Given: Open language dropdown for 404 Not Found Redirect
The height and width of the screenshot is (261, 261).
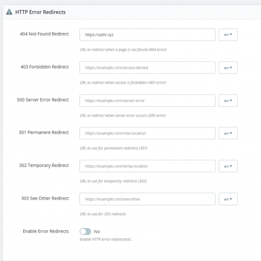Looking at the screenshot, I should pos(228,35).
